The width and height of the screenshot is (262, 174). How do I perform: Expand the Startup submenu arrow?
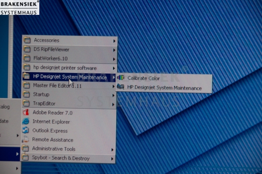113,95
